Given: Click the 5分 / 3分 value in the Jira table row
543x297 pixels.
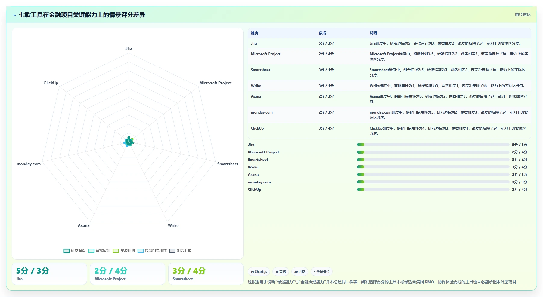Looking at the screenshot, I should (x=326, y=43).
